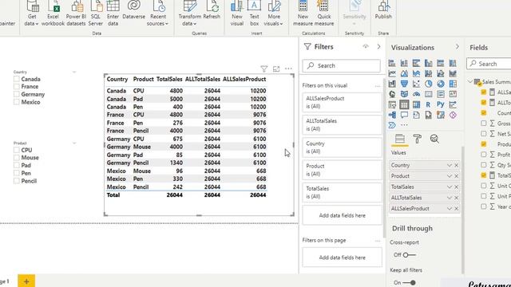The height and width of the screenshot is (287, 511).
Task: Insert a Text box
Action: click(x=254, y=14)
